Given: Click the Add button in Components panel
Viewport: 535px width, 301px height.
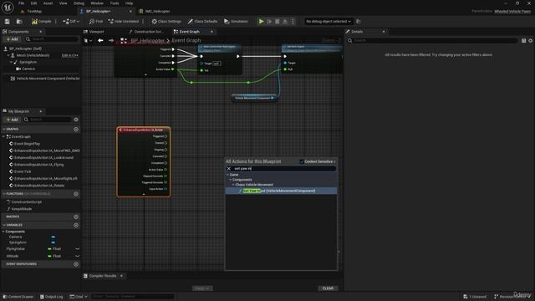Looking at the screenshot, I should click(12, 39).
